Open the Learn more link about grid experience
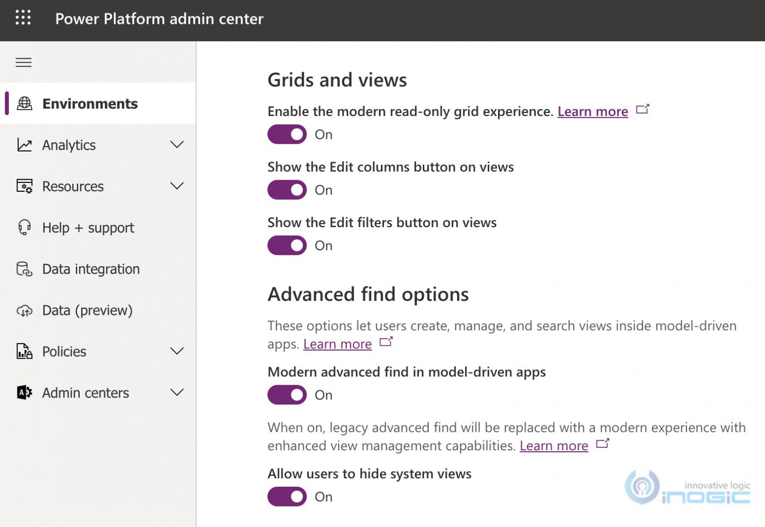765x527 pixels. click(x=593, y=111)
